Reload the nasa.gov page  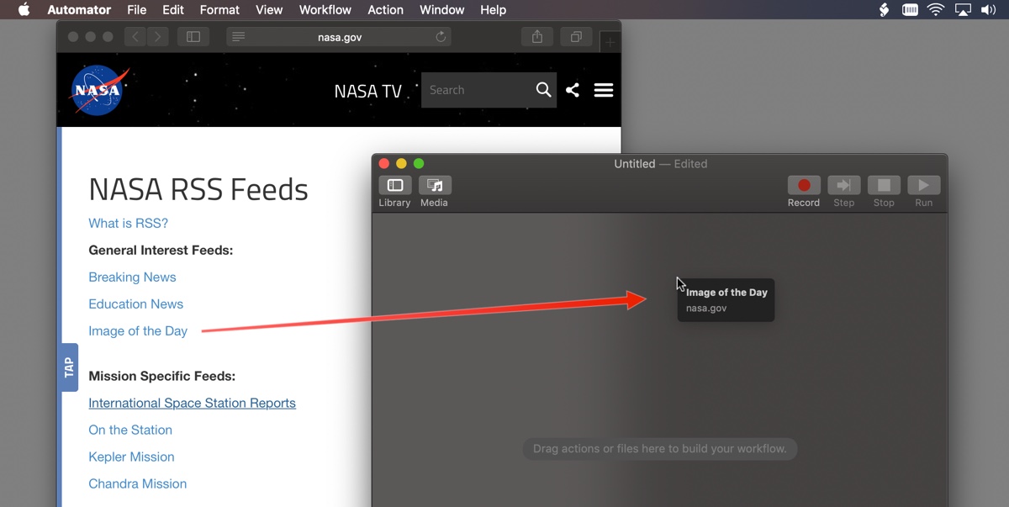pos(439,37)
